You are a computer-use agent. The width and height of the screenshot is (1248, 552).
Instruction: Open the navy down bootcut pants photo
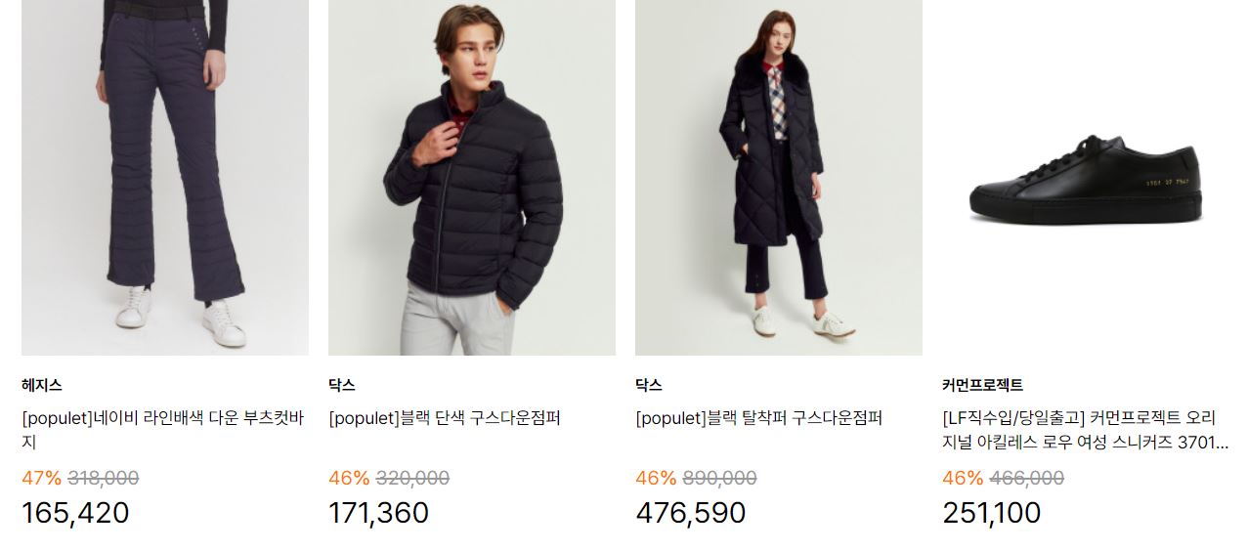[x=165, y=177]
